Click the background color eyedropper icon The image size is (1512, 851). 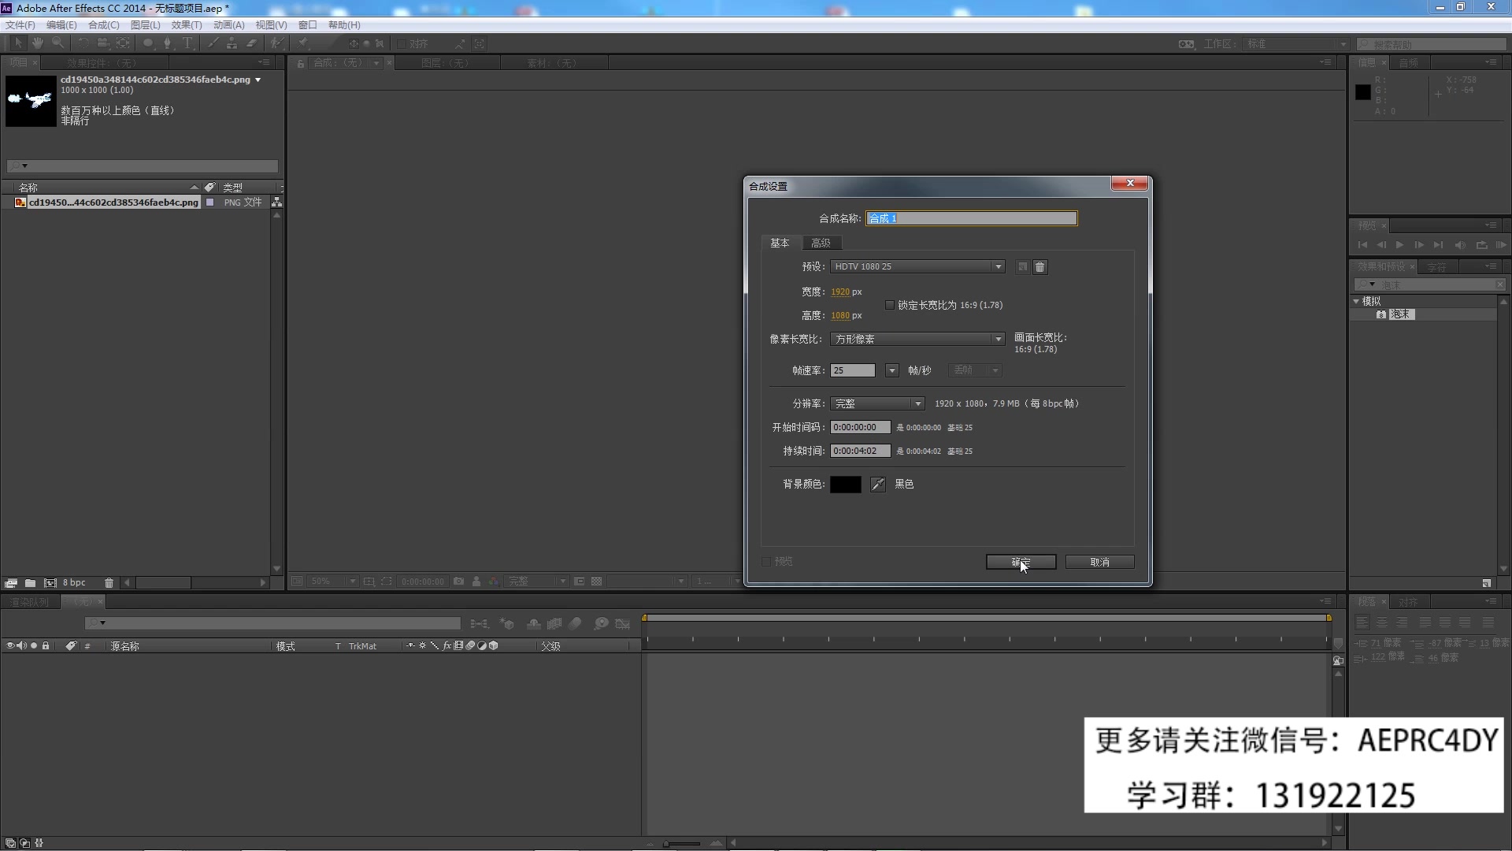[x=877, y=485]
